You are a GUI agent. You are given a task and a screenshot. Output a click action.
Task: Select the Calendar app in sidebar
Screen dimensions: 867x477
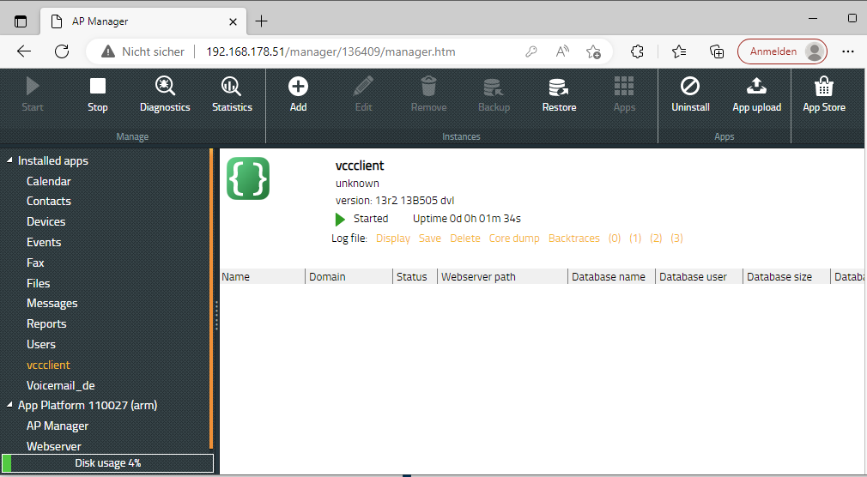49,181
